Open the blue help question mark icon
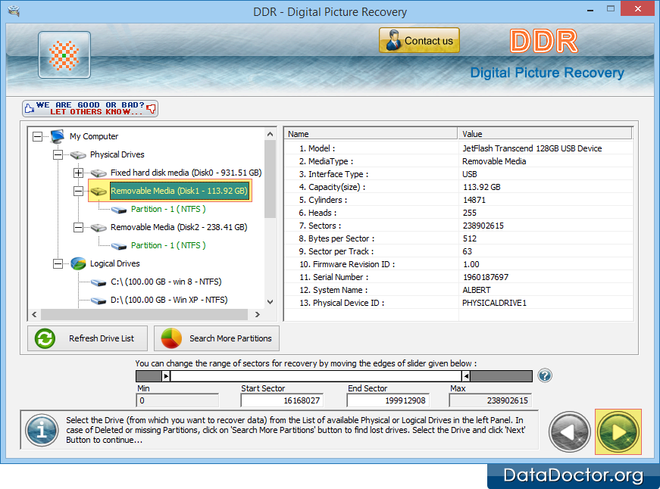 (545, 375)
